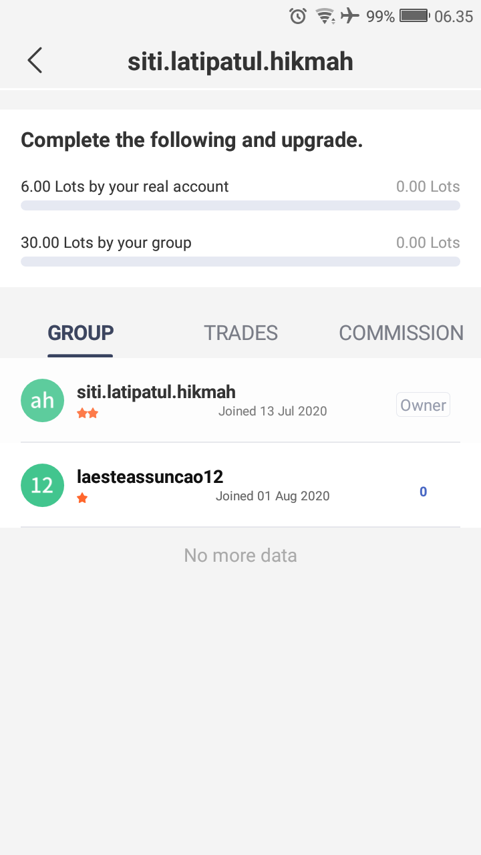
Task: Tap the blue 0 count for laesteassuncao12
Action: coord(423,492)
